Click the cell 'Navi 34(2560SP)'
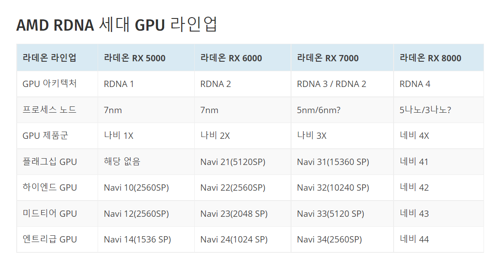Image resolution: width=498 pixels, height=256 pixels. (343, 239)
